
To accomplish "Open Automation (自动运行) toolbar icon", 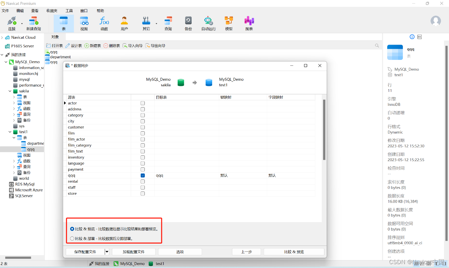I will 209,23.
